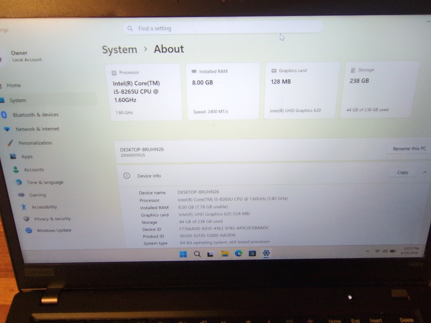Click the 44 GB of 238 GB used card text
Viewport: 431px width, 323px height.
(x=367, y=110)
